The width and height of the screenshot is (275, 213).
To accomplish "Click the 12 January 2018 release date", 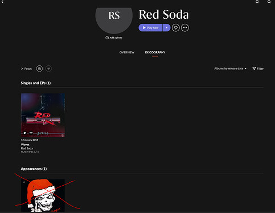I will (x=30, y=140).
